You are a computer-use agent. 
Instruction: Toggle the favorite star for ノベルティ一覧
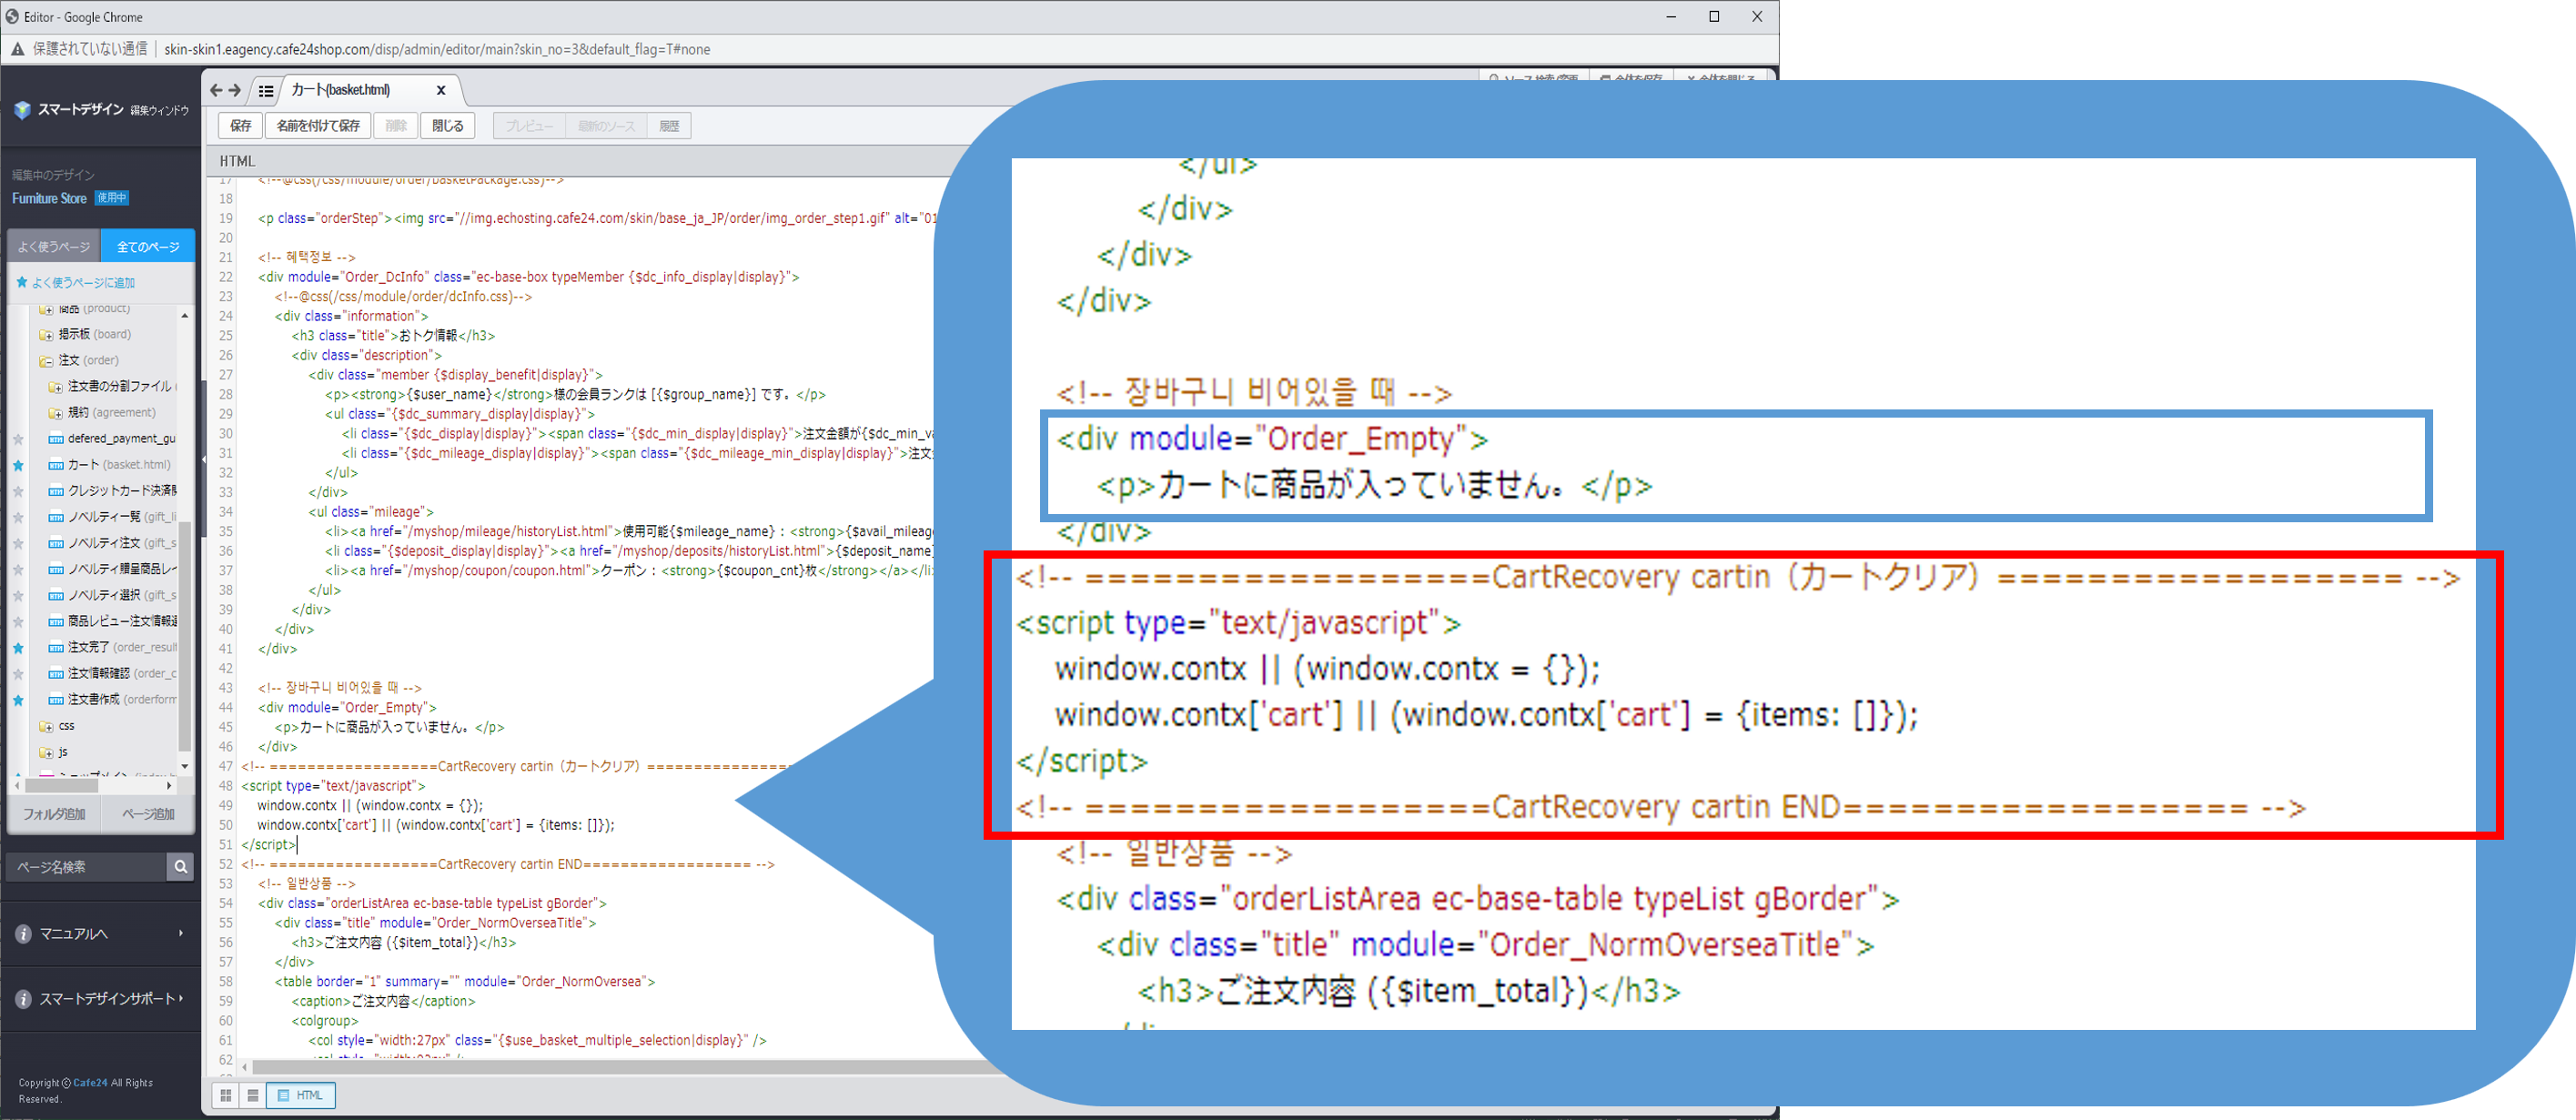(x=18, y=517)
